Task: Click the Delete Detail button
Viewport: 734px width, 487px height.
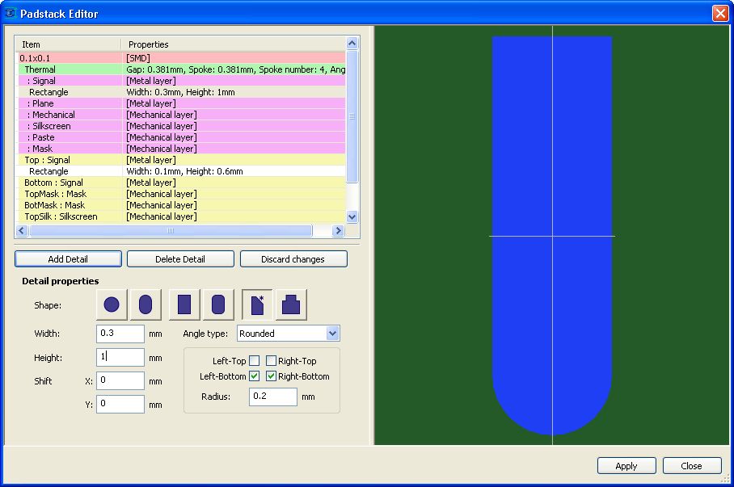Action: click(x=180, y=259)
